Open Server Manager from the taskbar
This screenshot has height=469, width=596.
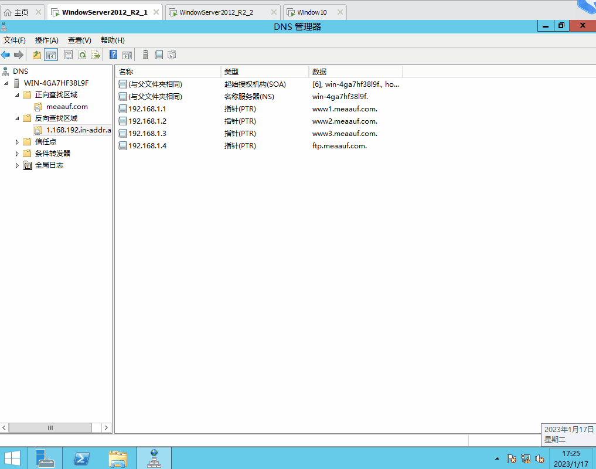(45, 458)
